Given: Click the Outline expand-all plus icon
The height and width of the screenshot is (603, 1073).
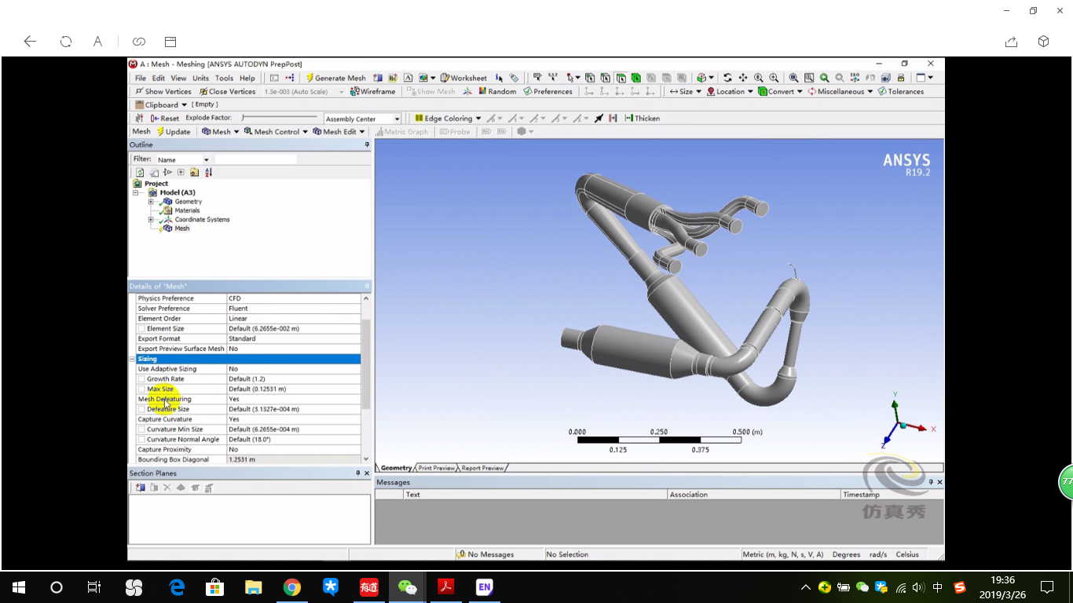Looking at the screenshot, I should pos(181,172).
